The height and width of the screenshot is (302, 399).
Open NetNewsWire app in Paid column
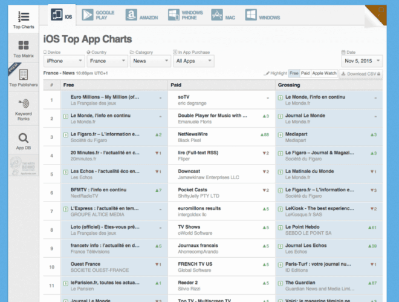tap(193, 135)
